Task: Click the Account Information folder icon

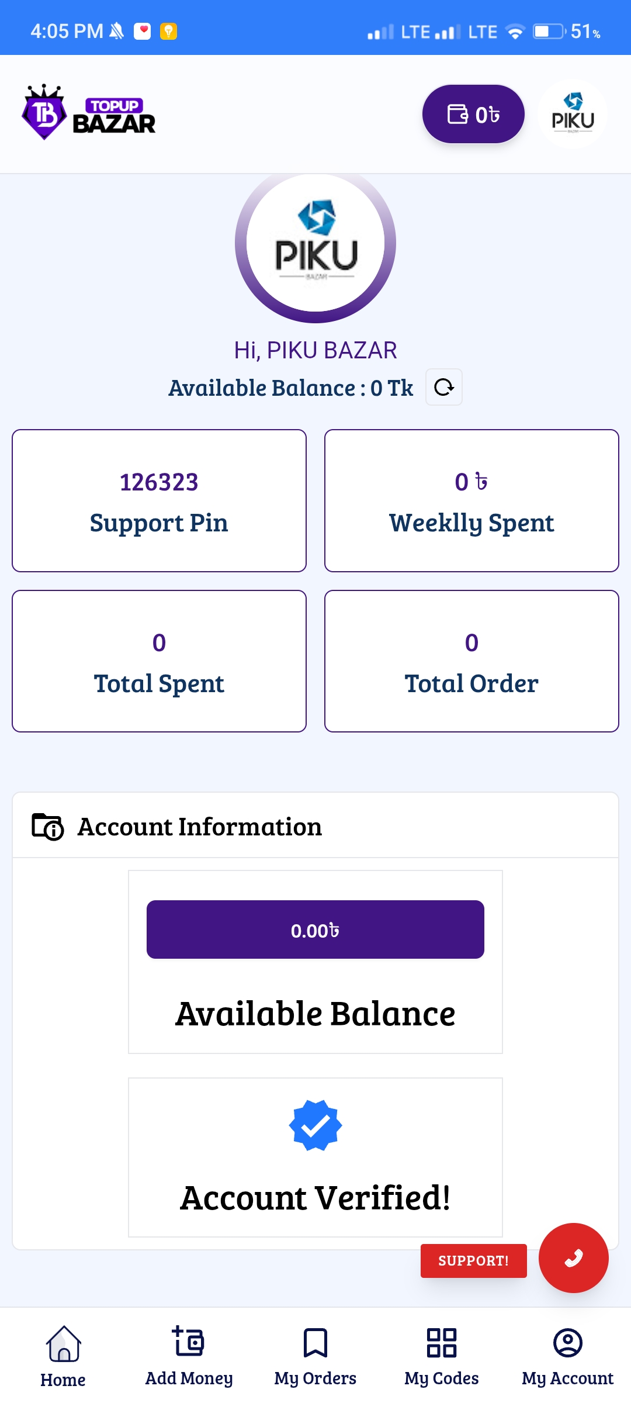Action: [x=47, y=827]
